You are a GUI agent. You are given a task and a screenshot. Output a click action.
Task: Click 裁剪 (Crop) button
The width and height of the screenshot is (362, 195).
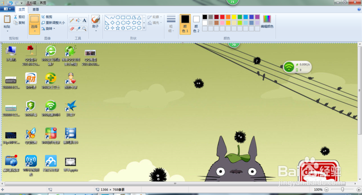pos(47,17)
